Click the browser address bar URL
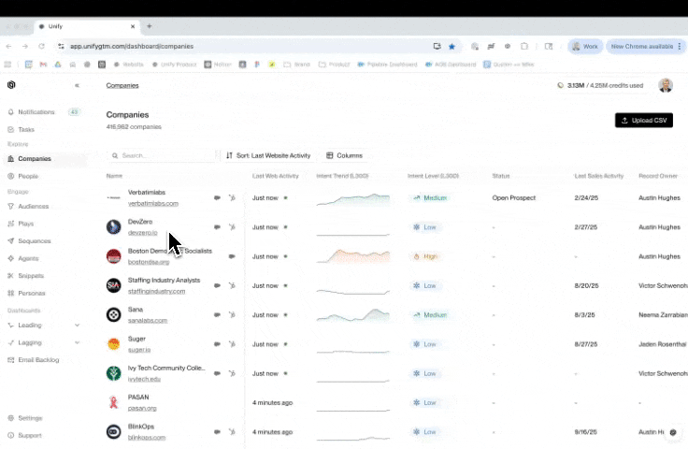Screen dimensions: 688x449 (132, 46)
